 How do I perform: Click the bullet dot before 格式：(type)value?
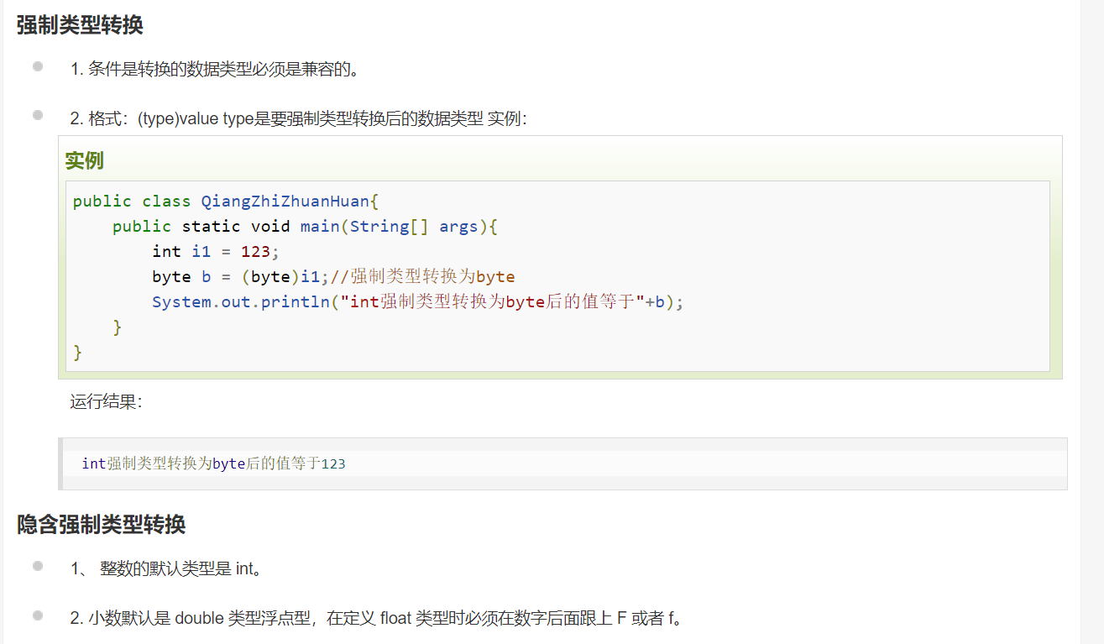(x=38, y=115)
